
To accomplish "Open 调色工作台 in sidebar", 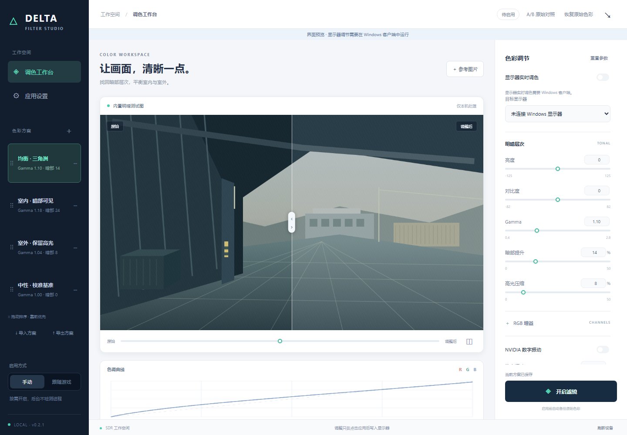I will tap(44, 72).
